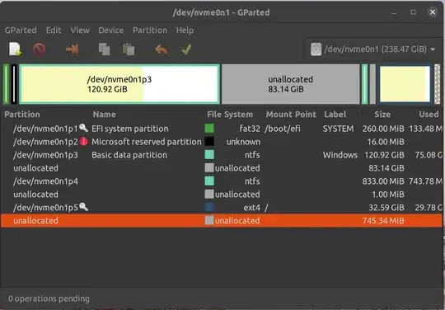445x310 pixels.
Task: Click the dark blue ext4 swatch
Action: tap(209, 207)
